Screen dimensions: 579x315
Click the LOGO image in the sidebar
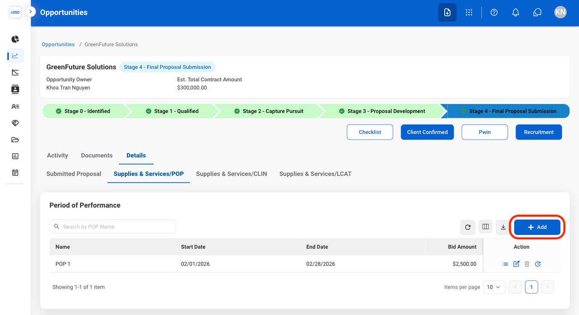[15, 12]
